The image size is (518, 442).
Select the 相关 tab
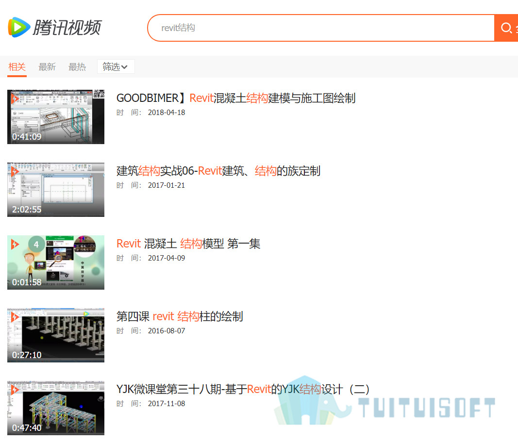click(17, 66)
